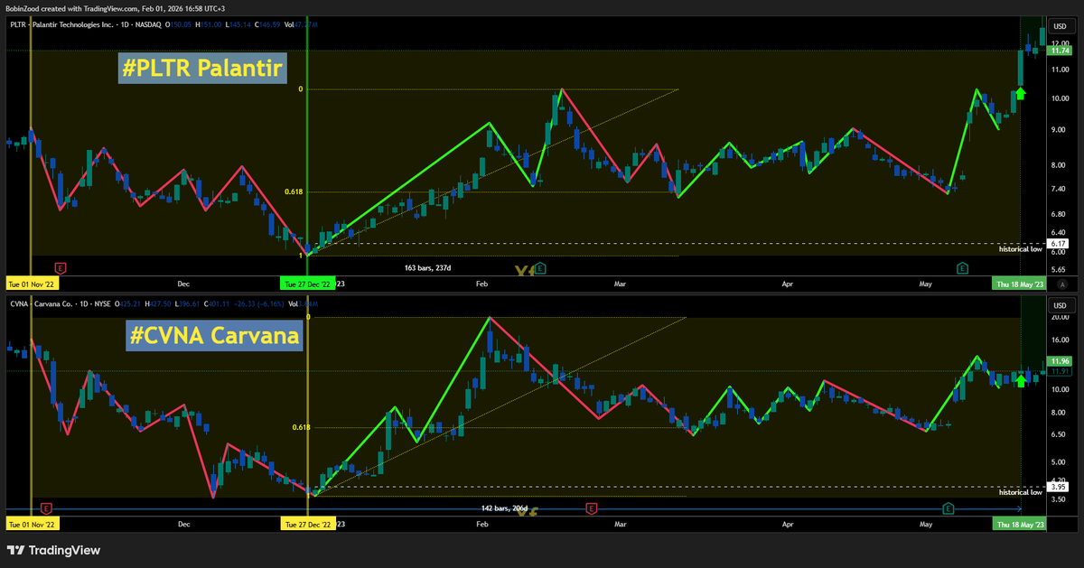The image size is (1084, 568).
Task: Click the red earnings marker in CVNA late February
Action: point(592,508)
